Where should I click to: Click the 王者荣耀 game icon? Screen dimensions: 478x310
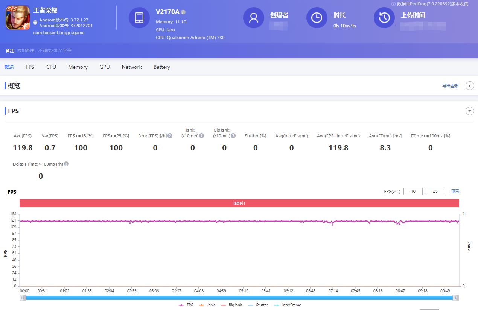17,17
